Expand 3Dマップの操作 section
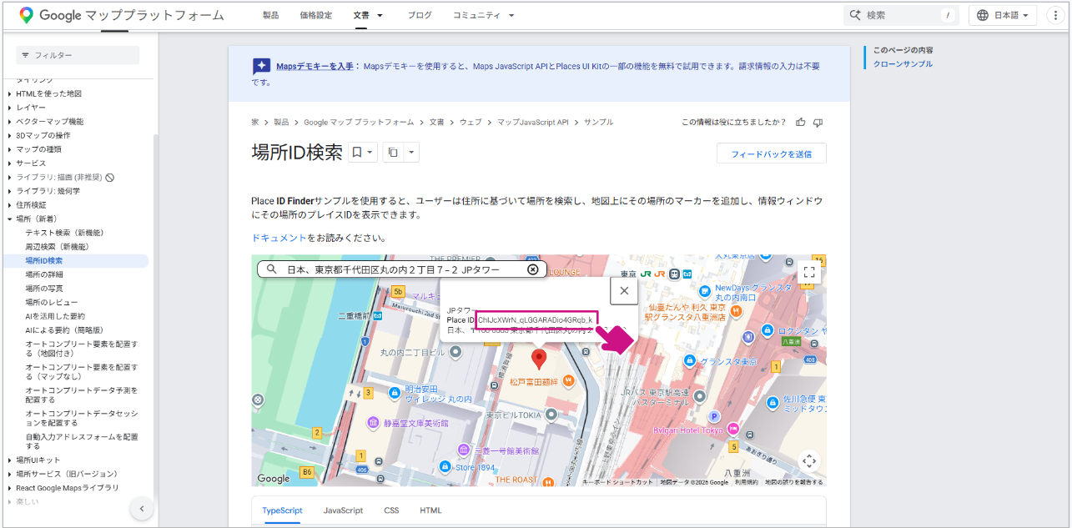 10,135
